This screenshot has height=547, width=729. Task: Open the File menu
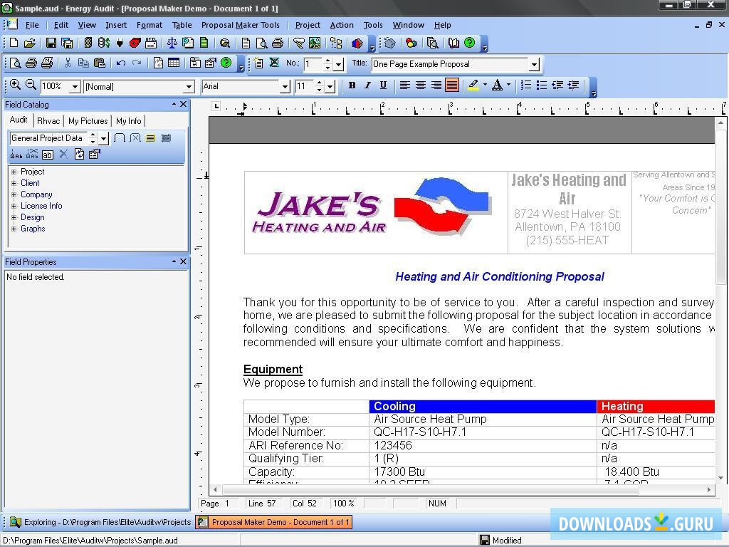pos(32,25)
